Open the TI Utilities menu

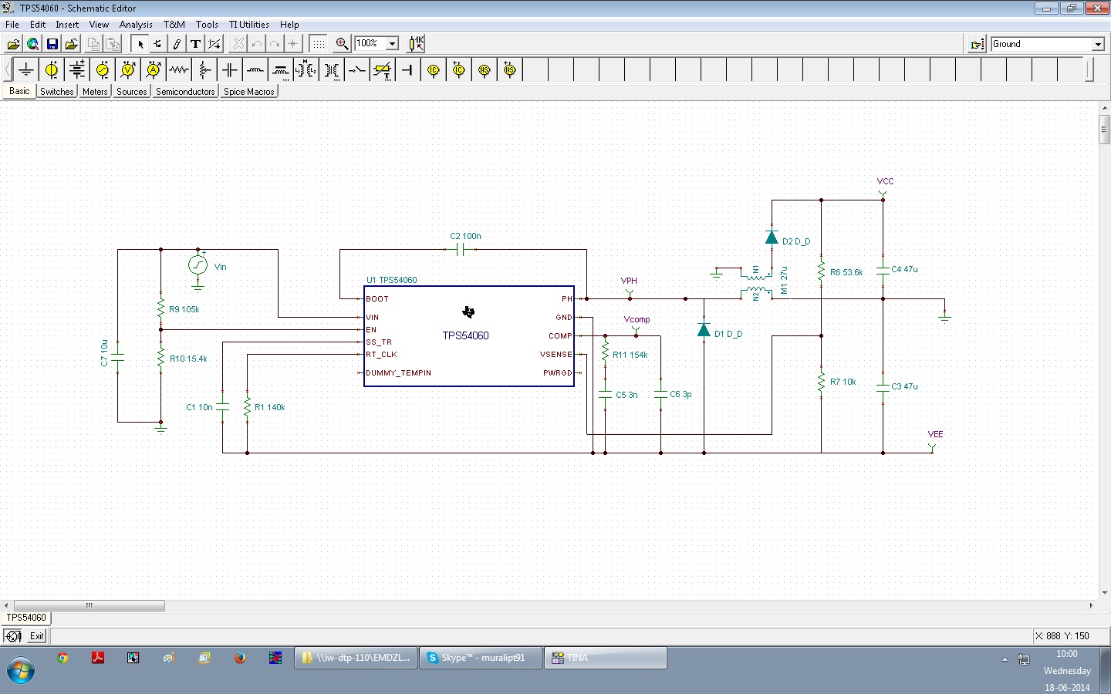248,25
